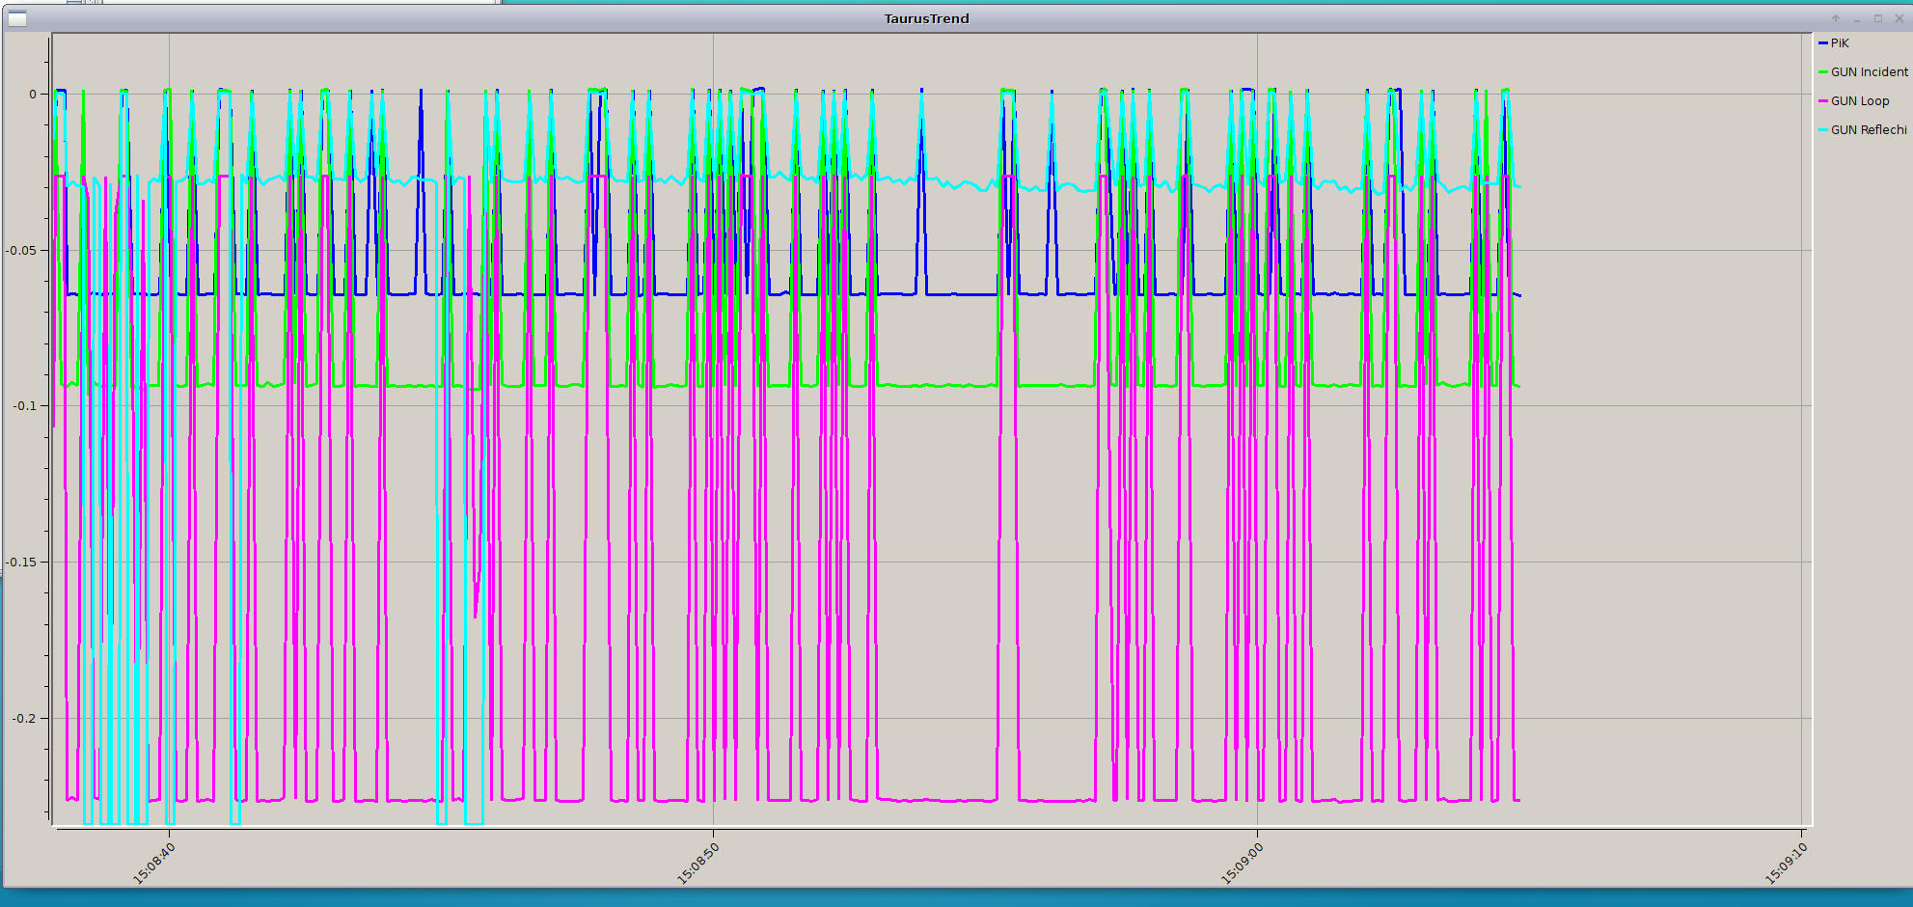This screenshot has width=1913, height=907.
Task: Toggle the GUN Reflechi legend label
Action: point(1869,130)
